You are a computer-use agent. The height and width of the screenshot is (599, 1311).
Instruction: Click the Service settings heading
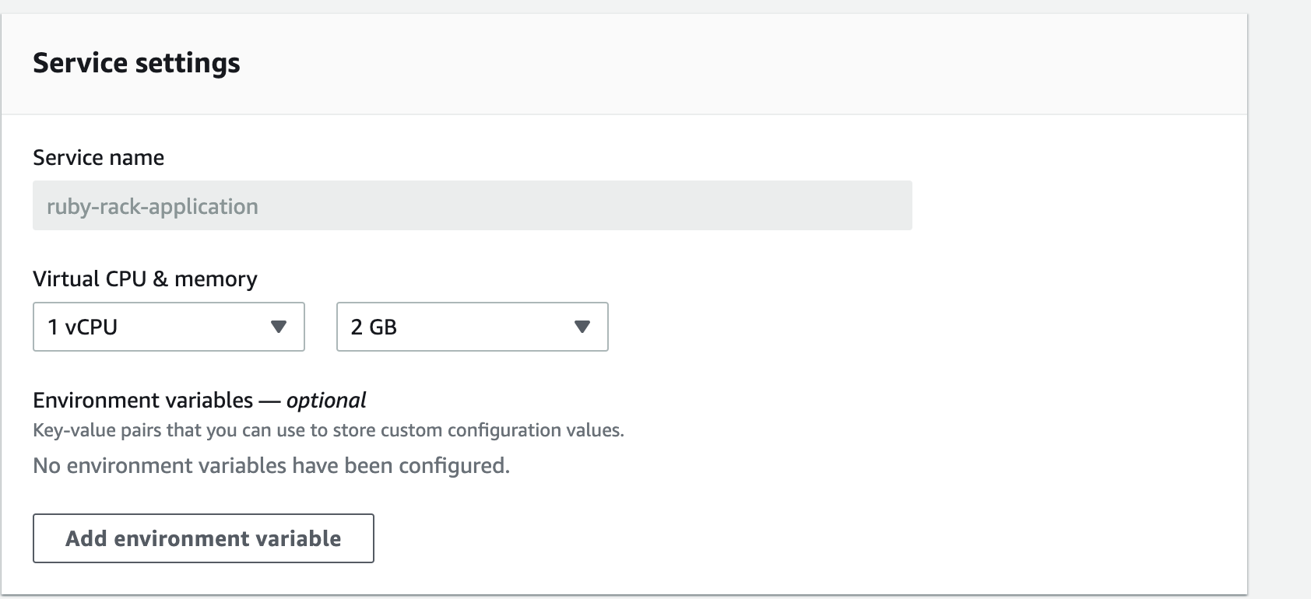click(136, 63)
